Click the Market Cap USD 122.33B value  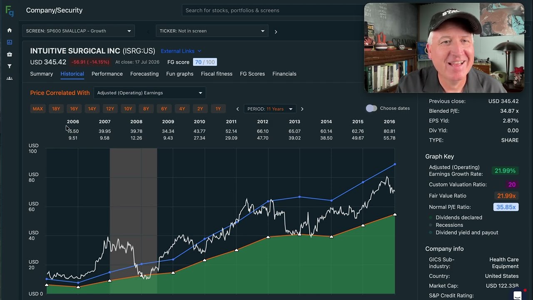click(x=502, y=286)
